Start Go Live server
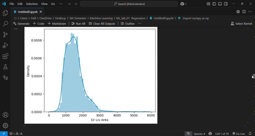The height and width of the screenshot is (136, 255). click(x=239, y=134)
